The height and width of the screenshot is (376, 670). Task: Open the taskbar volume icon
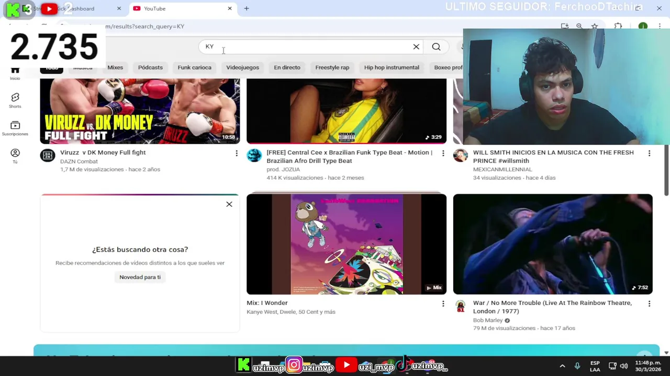(623, 366)
